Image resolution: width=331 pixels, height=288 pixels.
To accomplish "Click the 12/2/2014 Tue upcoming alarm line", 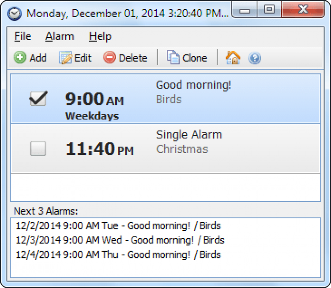I will click(118, 226).
